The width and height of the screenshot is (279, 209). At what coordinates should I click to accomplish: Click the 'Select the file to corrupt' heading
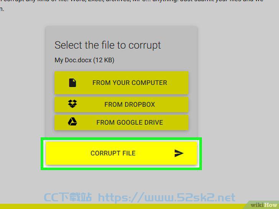[108, 45]
